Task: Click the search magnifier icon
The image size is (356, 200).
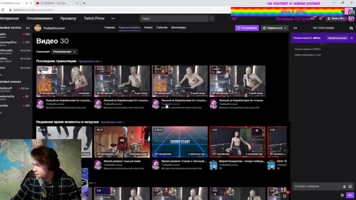Action: 212,19
